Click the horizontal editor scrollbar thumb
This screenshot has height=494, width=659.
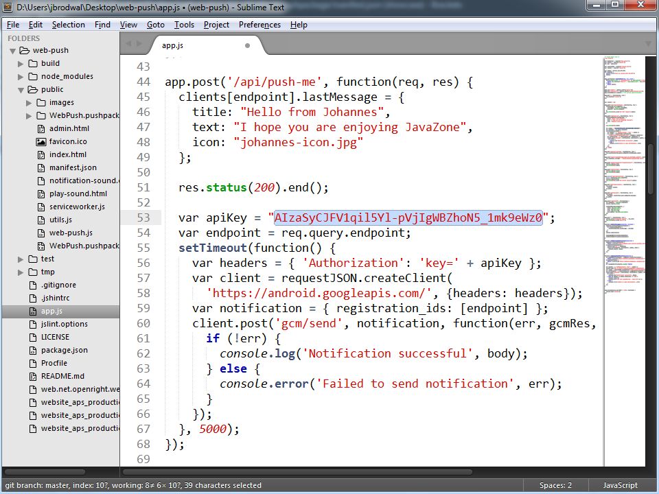(297, 472)
